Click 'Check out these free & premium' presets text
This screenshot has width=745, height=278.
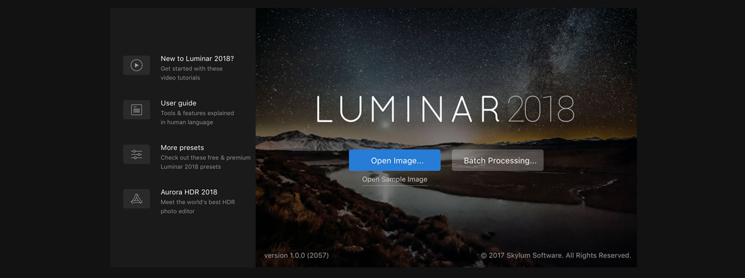205,158
